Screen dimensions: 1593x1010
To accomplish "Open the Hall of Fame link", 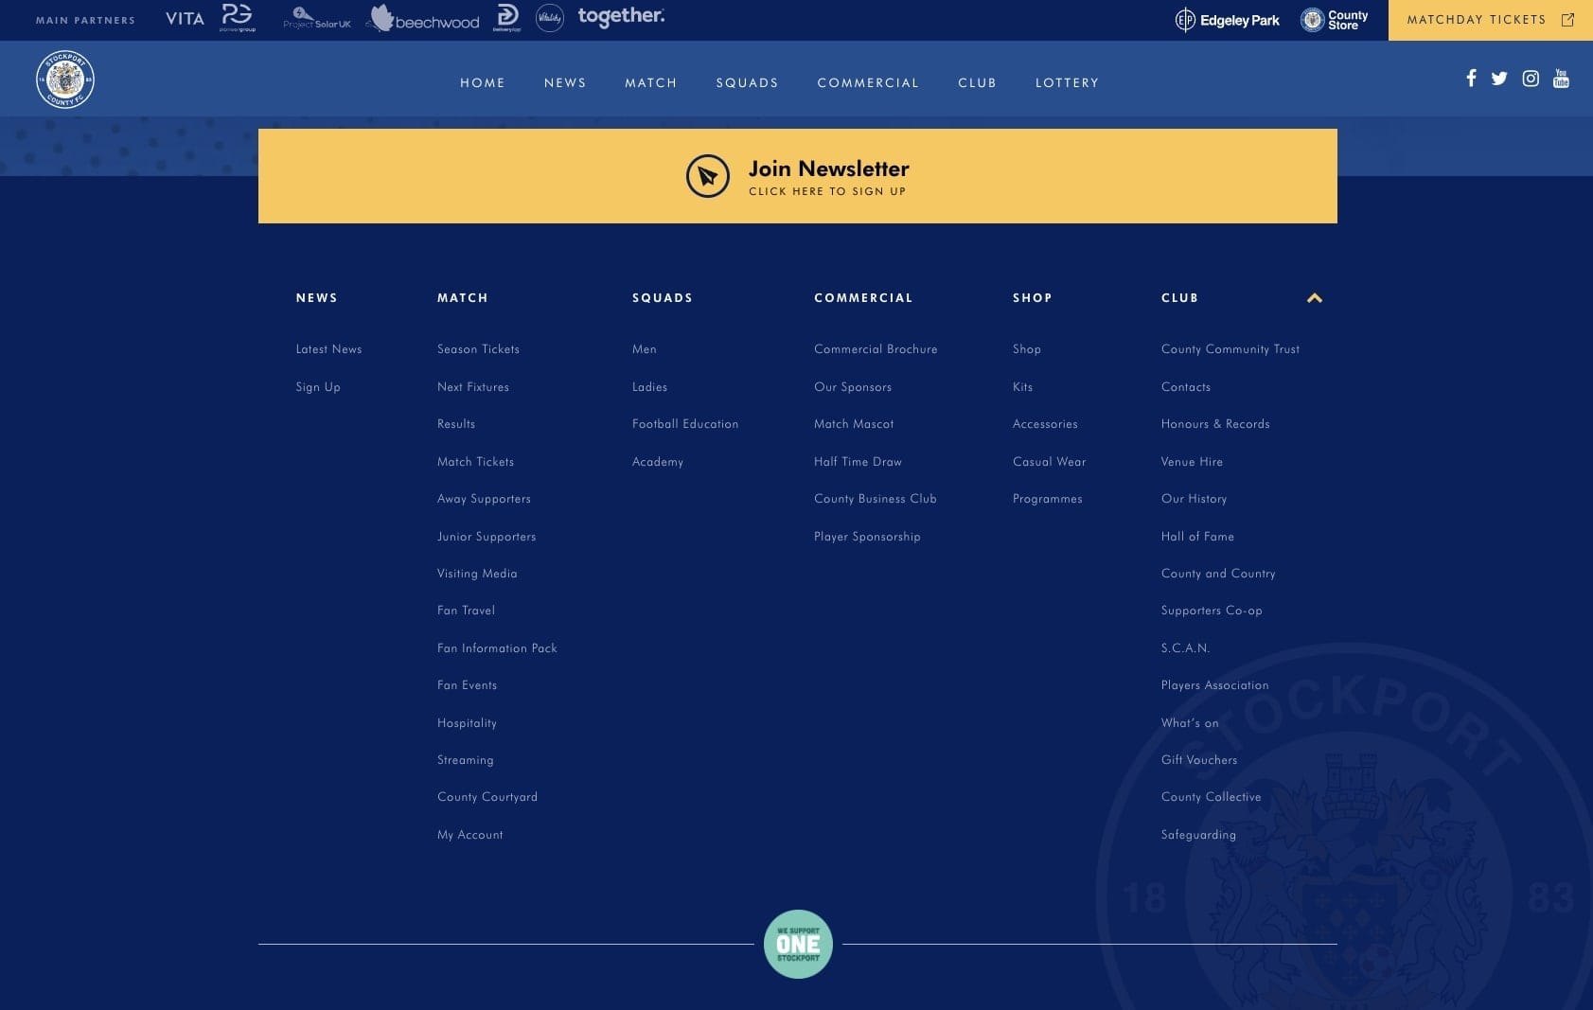I will coord(1197,537).
